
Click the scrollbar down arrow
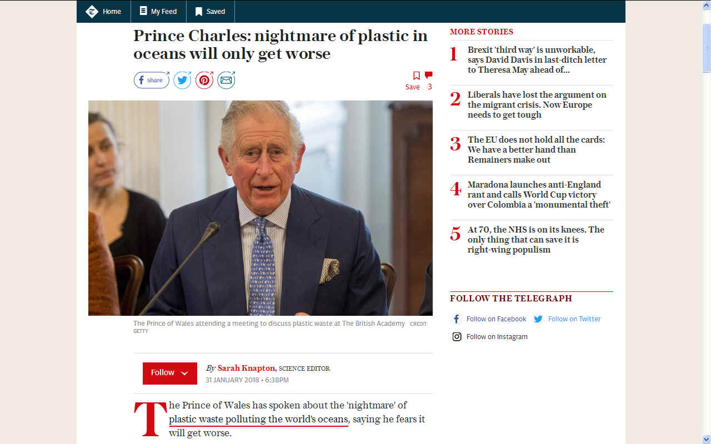click(706, 439)
